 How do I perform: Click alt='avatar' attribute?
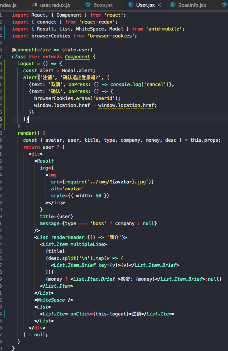point(68,189)
